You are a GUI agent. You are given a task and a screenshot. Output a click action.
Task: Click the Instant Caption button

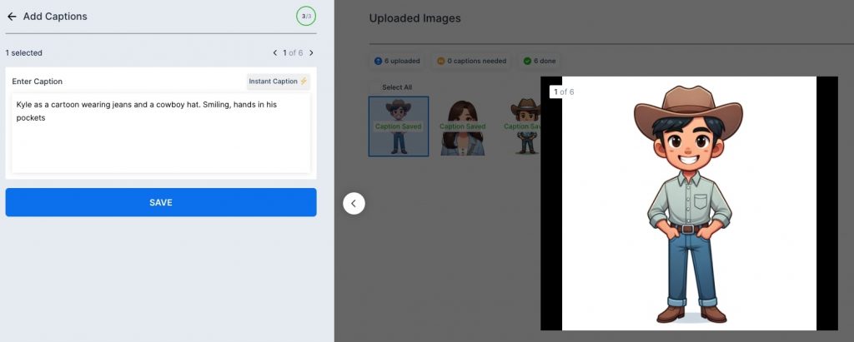[278, 82]
